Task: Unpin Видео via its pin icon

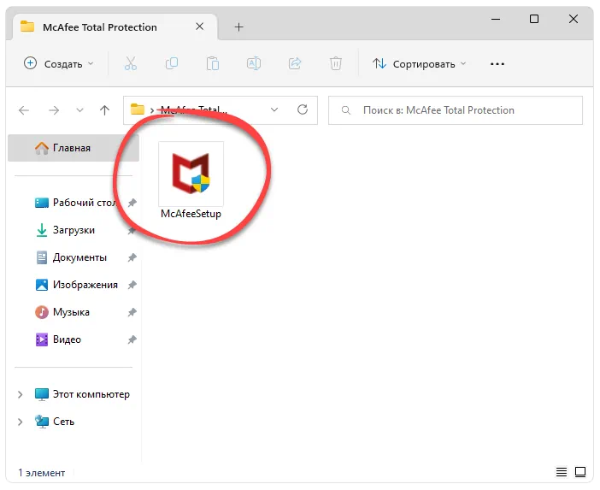Action: point(132,339)
